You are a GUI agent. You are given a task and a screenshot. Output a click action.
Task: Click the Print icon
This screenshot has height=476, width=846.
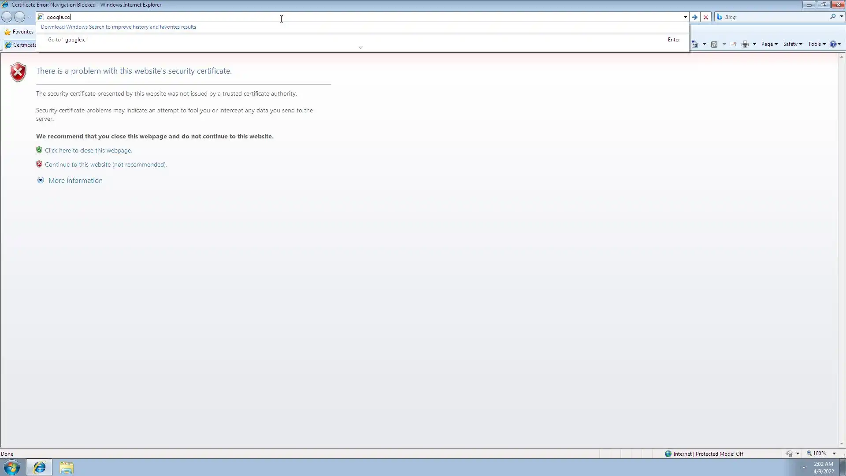[x=745, y=44]
